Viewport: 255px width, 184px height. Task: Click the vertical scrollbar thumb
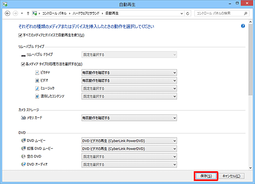250,60
